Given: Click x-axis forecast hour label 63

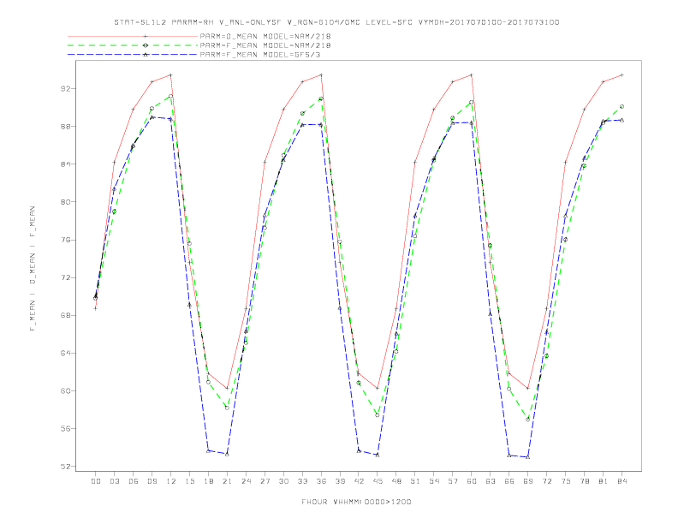Looking at the screenshot, I should [x=491, y=481].
